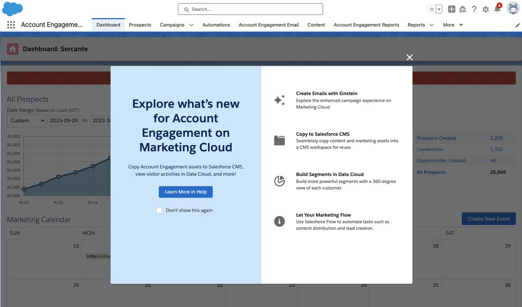Click the Create New Event button

(489, 219)
